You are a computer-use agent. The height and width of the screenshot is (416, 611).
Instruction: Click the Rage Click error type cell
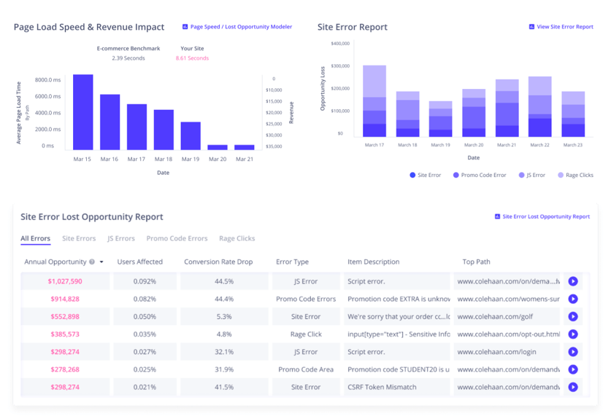(306, 334)
